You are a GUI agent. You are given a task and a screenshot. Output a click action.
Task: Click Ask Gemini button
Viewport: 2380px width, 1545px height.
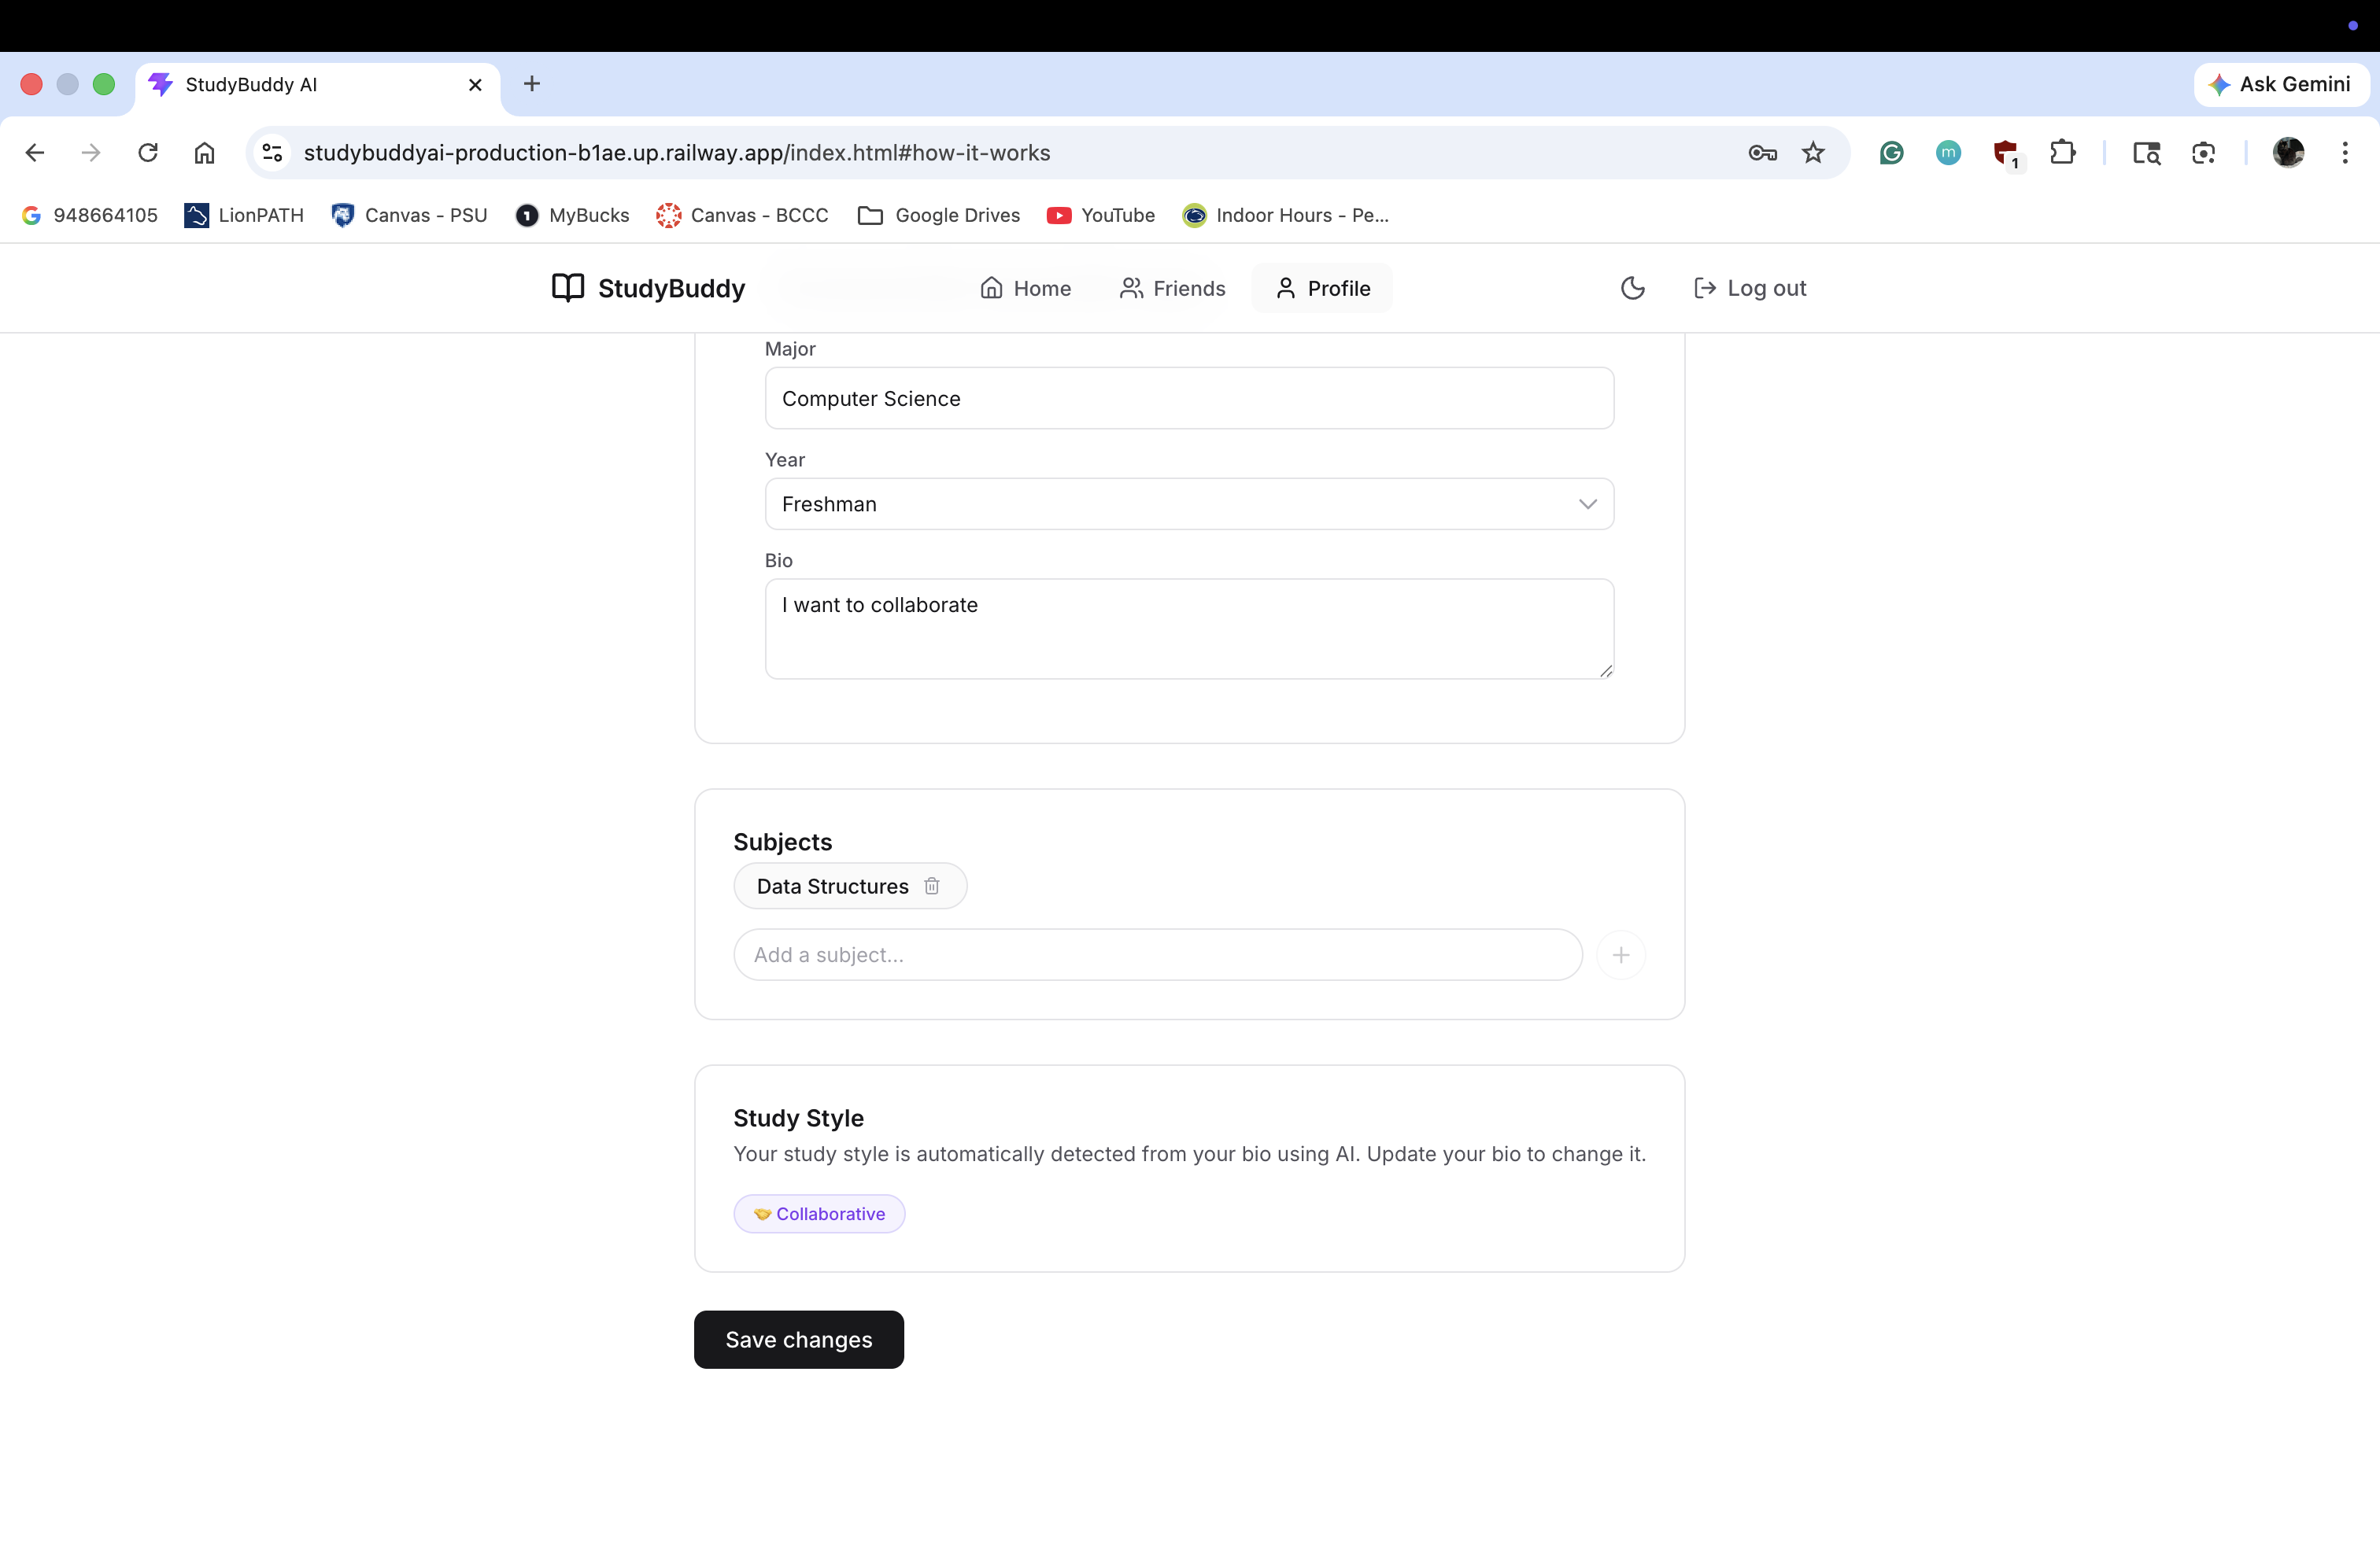[x=2280, y=84]
